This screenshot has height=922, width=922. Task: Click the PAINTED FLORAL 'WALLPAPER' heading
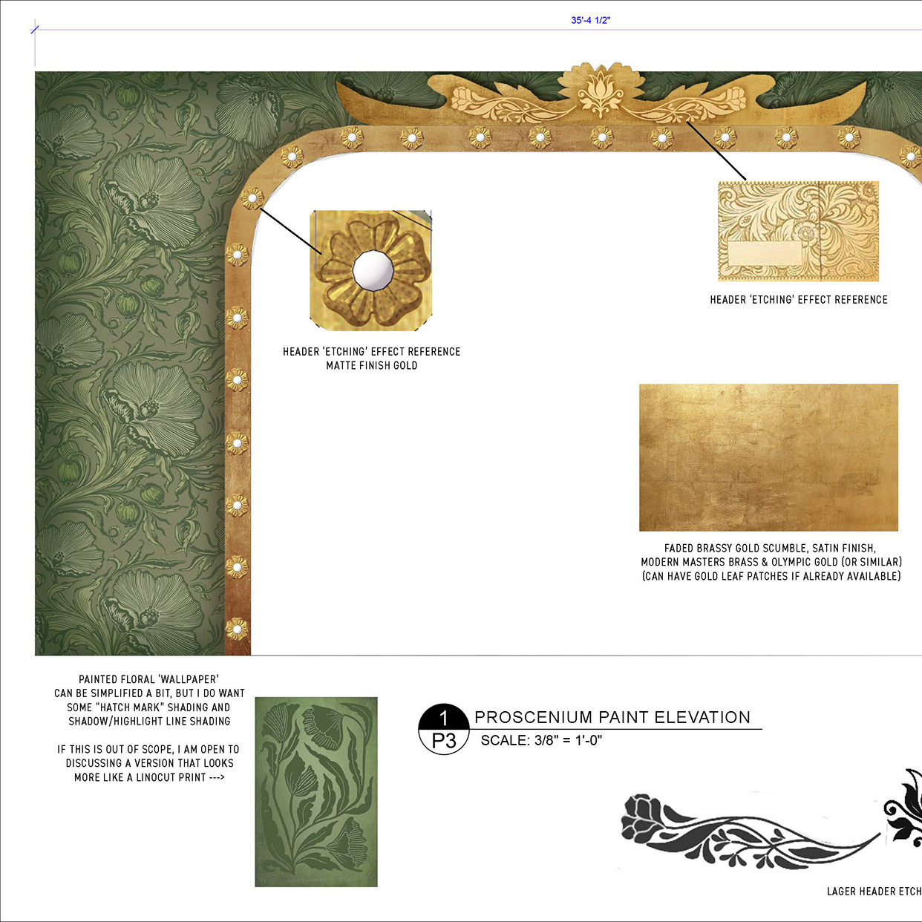[148, 679]
